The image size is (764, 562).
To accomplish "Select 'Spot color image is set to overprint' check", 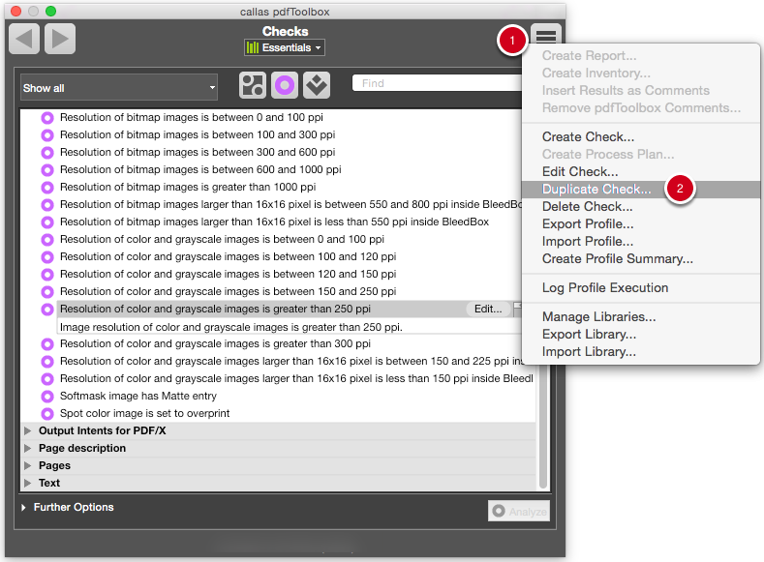I will click(x=144, y=414).
